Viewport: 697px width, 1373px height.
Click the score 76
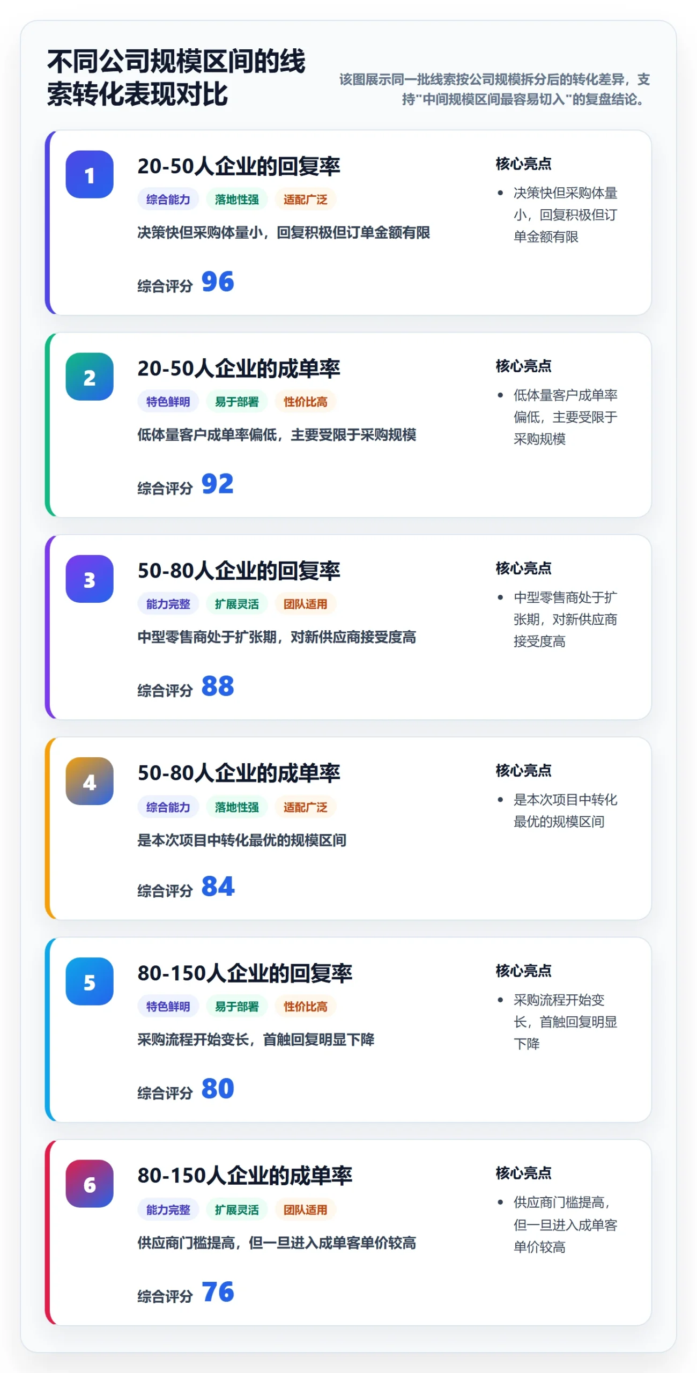[218, 1292]
